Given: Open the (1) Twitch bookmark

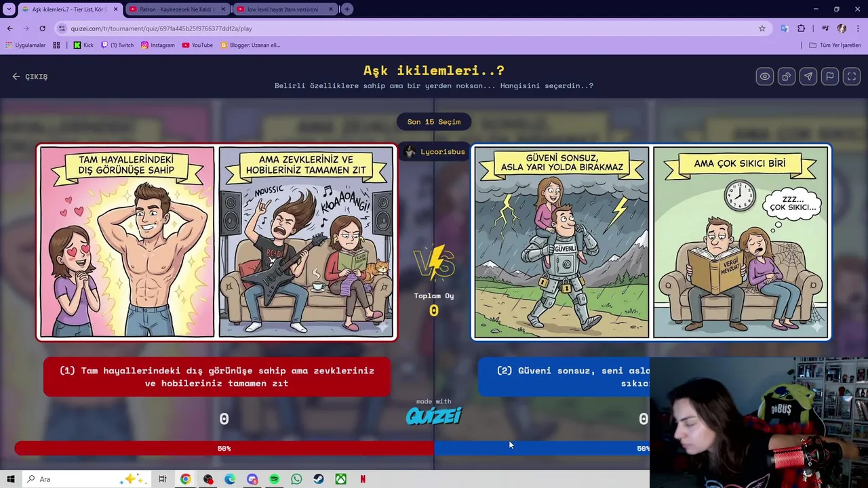Looking at the screenshot, I should point(117,45).
